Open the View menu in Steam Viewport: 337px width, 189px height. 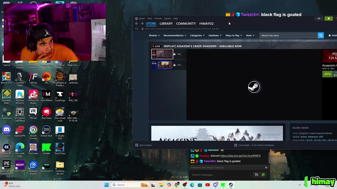(x=150, y=18)
